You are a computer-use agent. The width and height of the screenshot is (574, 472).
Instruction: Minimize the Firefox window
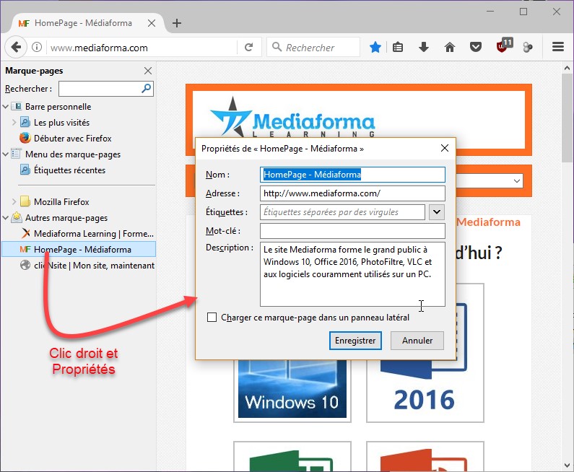490,12
